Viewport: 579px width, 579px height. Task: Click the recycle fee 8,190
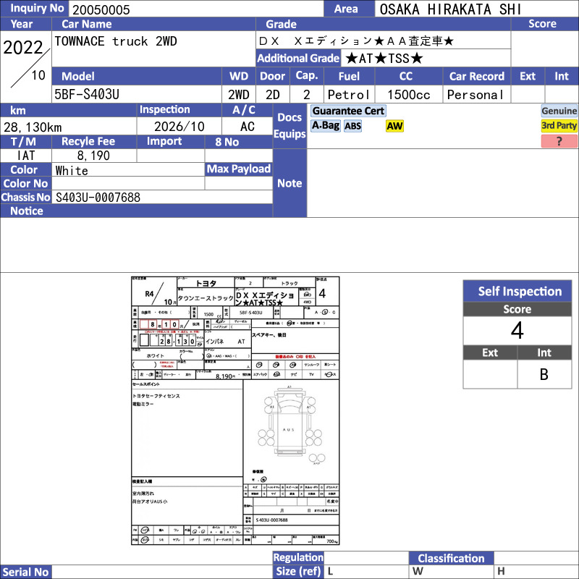point(93,156)
